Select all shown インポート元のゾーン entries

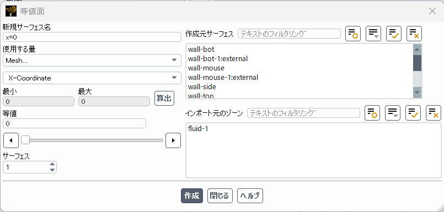413,113
